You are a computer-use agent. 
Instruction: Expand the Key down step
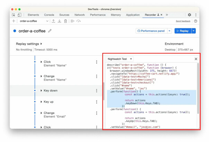click(x=41, y=90)
